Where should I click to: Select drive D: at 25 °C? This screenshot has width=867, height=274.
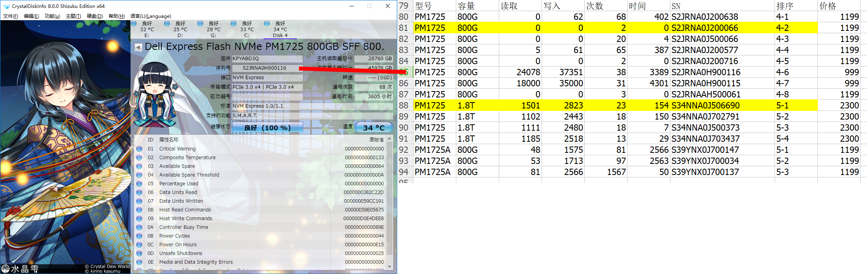180,30
